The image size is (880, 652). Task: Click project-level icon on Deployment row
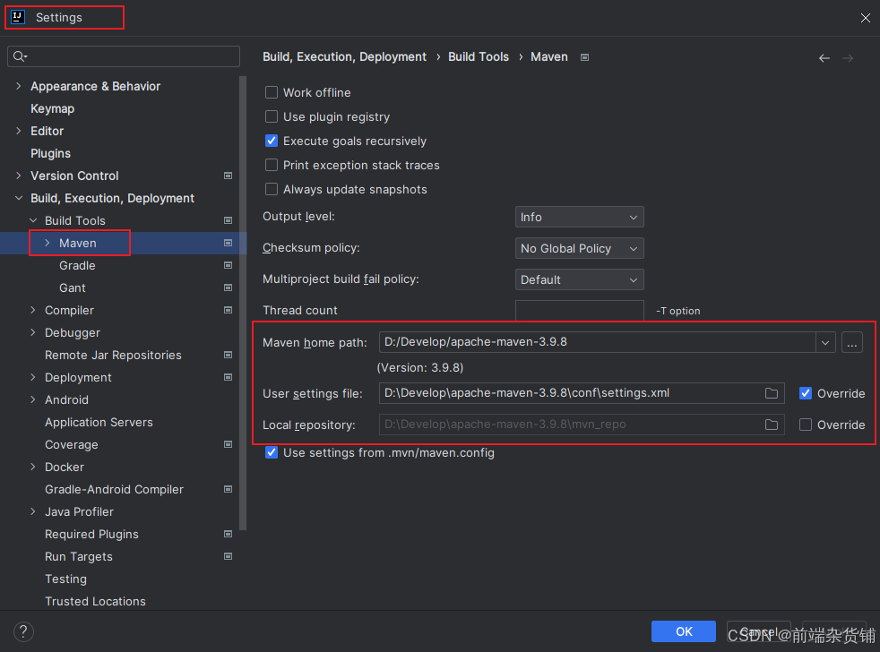pos(228,377)
